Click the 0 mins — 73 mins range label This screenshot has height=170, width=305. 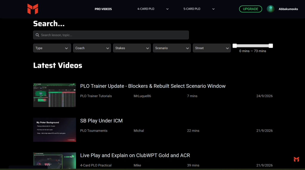pos(253,51)
